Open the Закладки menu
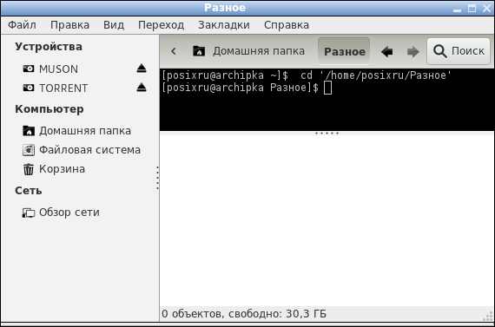This screenshot has width=495, height=327. [224, 25]
